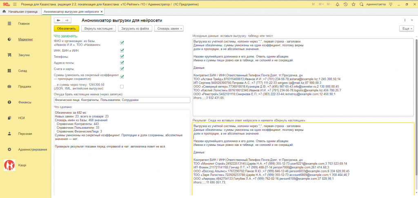Viewport: 418px width, 198px height.
Task: Toggle Телефоны checkbox
Action: 122,56
